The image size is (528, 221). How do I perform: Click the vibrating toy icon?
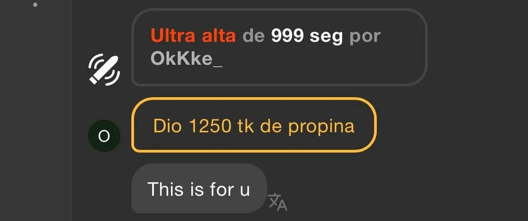pyautogui.click(x=104, y=70)
